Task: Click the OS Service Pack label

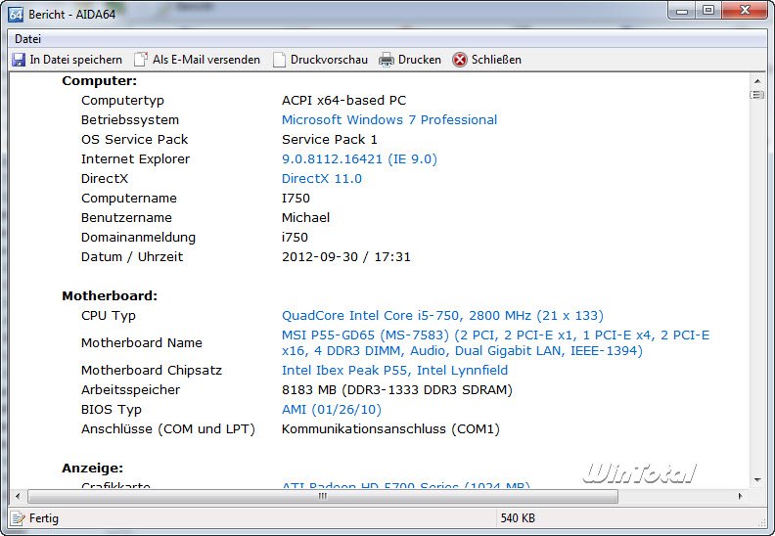Action: click(134, 140)
